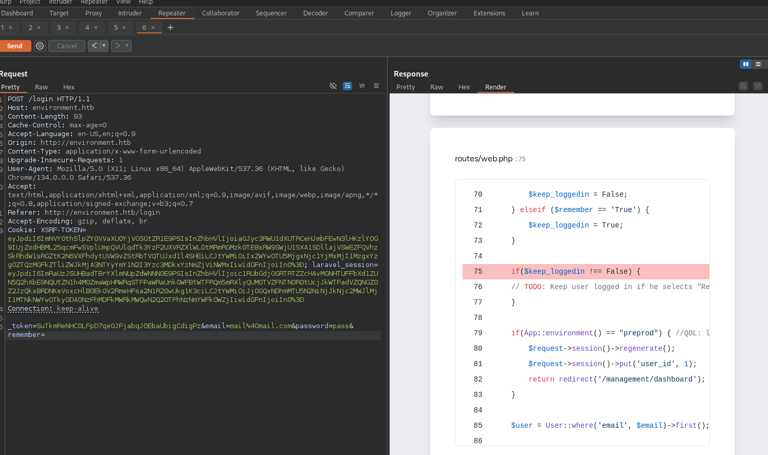Close Repeater tab 6
The image size is (768, 455).
(x=153, y=27)
